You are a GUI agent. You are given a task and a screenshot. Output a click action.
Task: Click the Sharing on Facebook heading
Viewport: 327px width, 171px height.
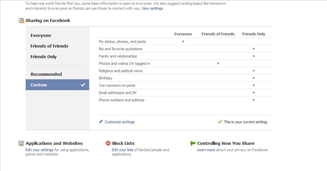coord(48,21)
